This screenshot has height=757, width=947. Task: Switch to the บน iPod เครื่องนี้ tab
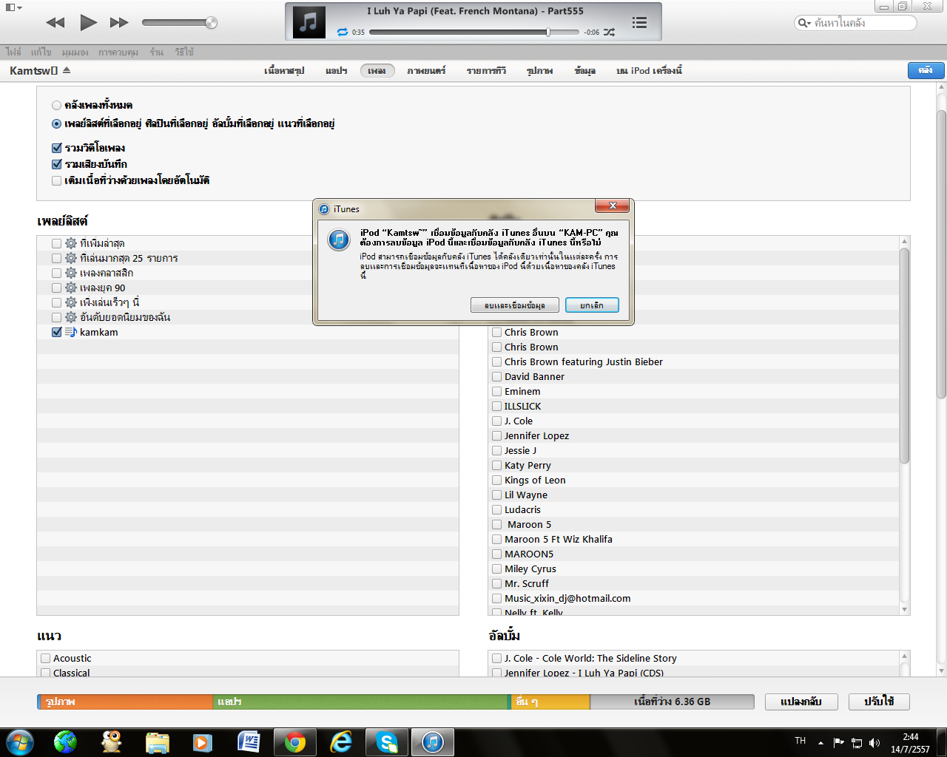pos(649,71)
